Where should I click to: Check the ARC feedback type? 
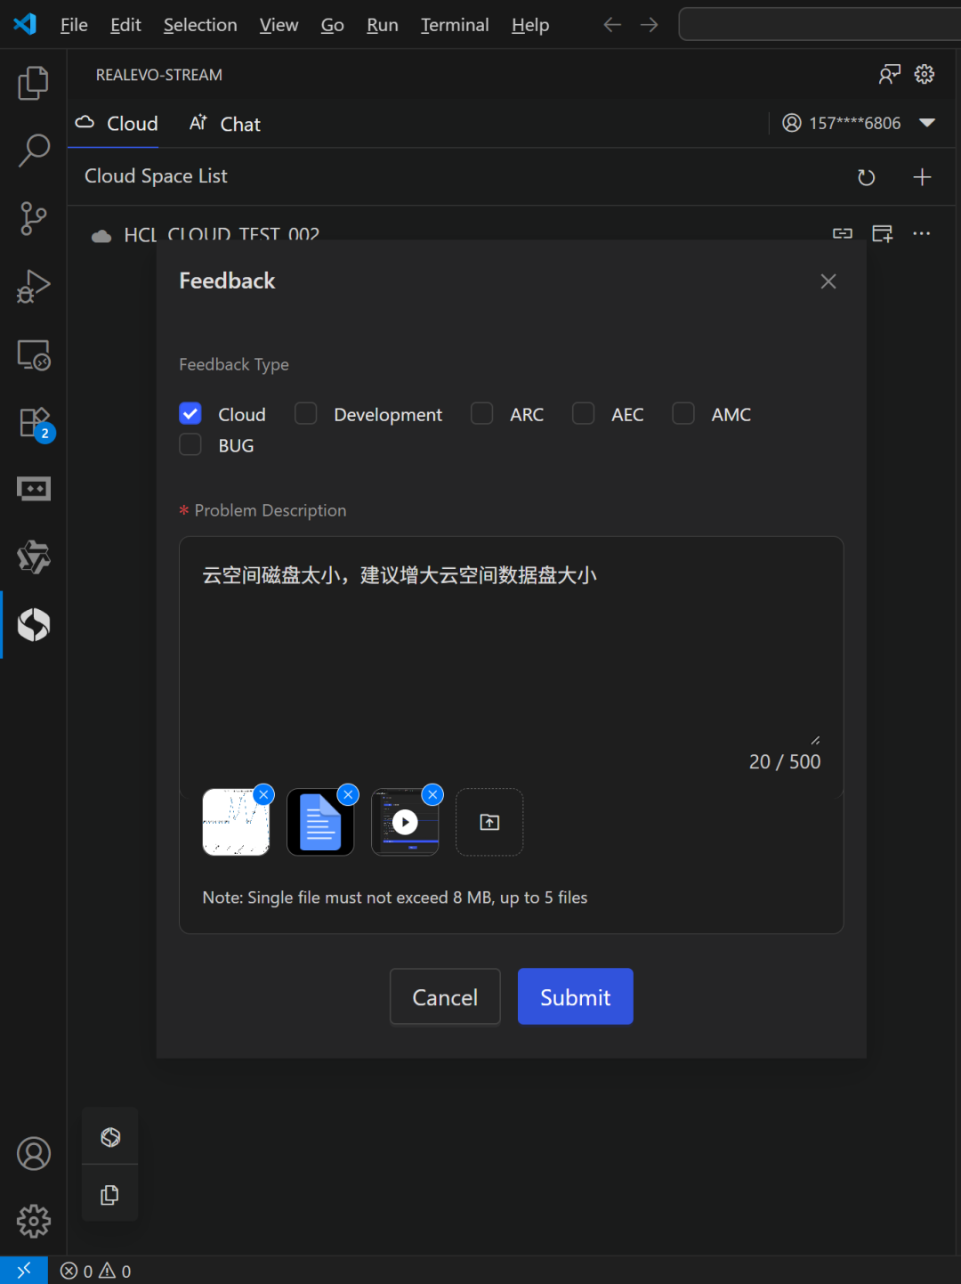click(x=482, y=414)
